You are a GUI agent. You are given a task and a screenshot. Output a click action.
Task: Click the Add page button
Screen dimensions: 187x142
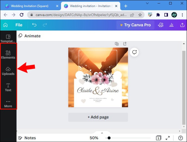pyautogui.click(x=98, y=117)
